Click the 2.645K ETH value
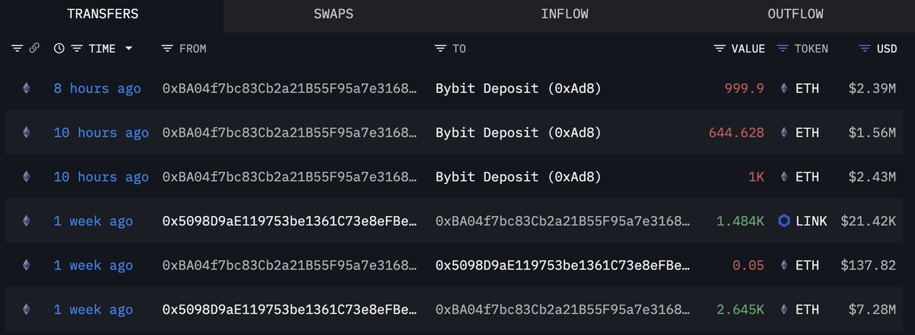 click(x=740, y=310)
